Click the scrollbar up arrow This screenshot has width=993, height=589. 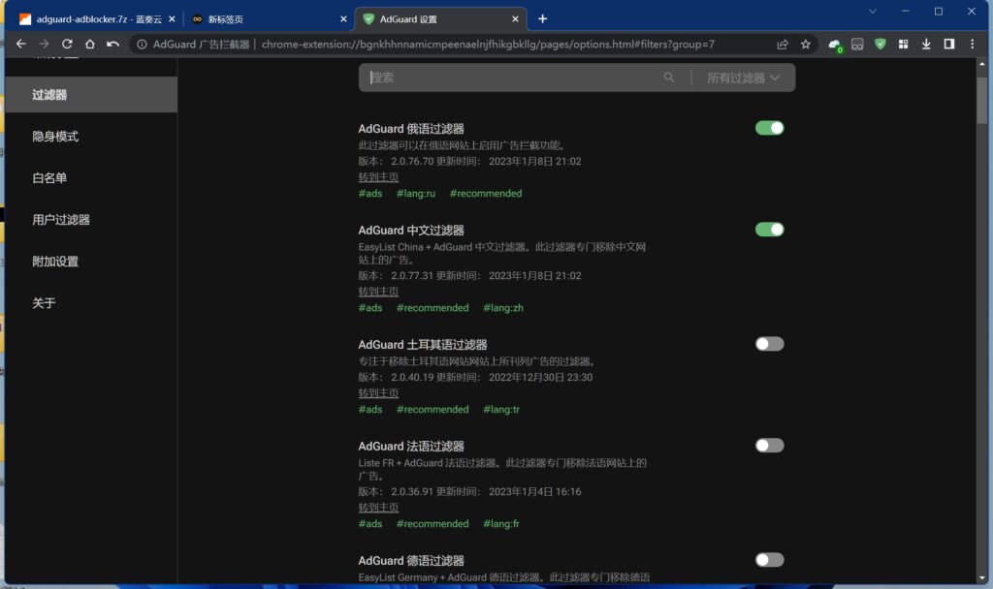(x=981, y=64)
